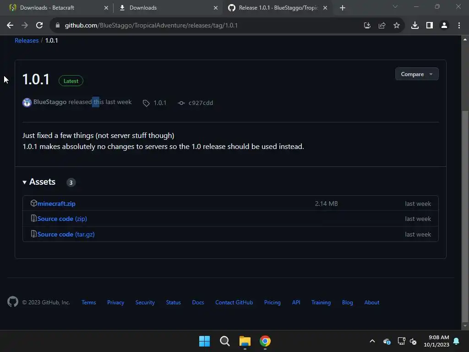Open the API footer link
The width and height of the screenshot is (469, 352).
(x=296, y=302)
